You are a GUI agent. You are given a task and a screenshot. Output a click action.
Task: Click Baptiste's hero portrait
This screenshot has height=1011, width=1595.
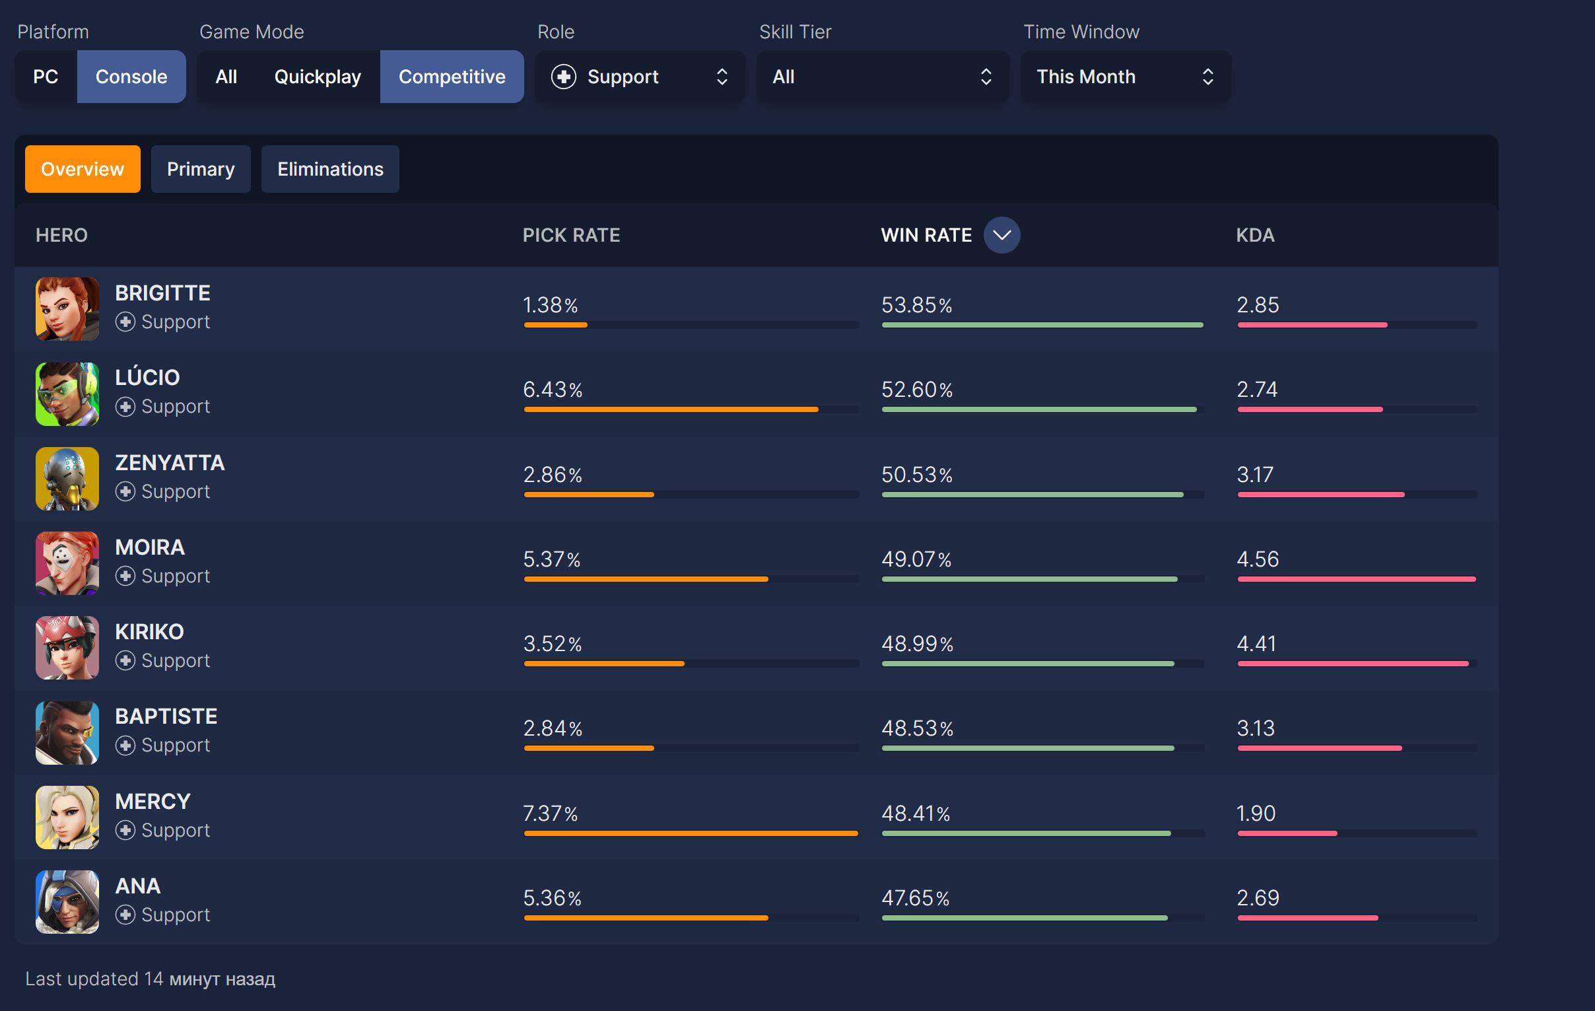(67, 732)
